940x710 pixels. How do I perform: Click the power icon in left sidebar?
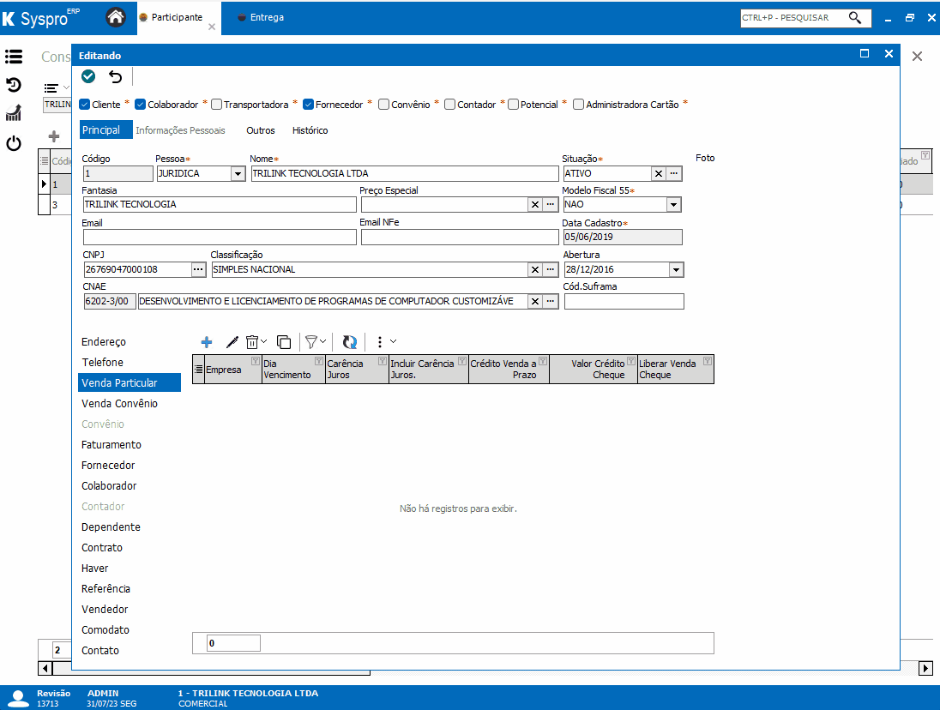(14, 143)
